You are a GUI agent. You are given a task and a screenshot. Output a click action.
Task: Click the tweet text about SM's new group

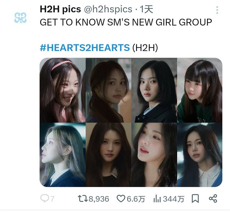click(x=126, y=22)
